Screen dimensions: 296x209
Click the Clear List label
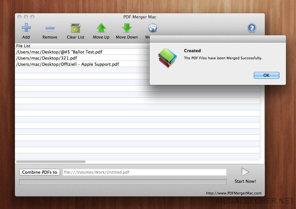(x=76, y=37)
